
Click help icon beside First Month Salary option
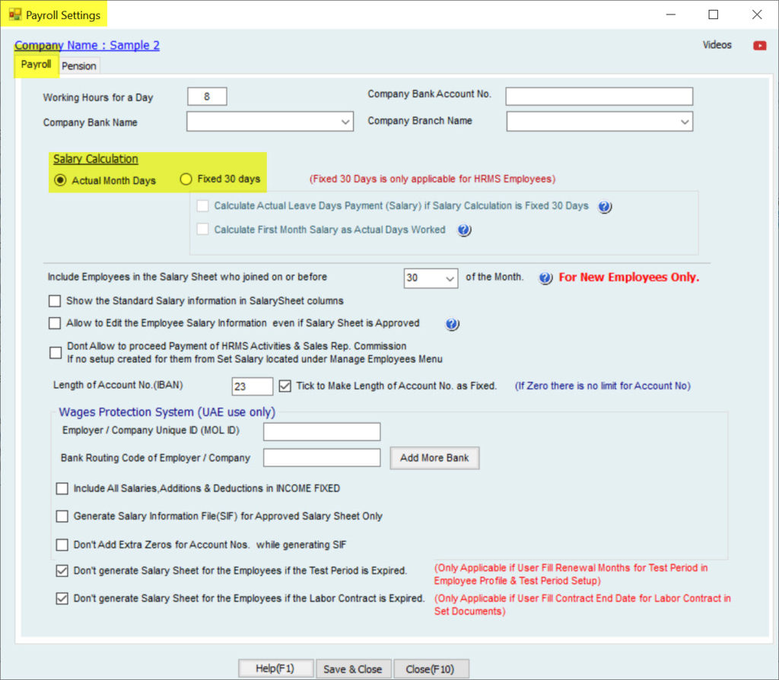point(464,230)
